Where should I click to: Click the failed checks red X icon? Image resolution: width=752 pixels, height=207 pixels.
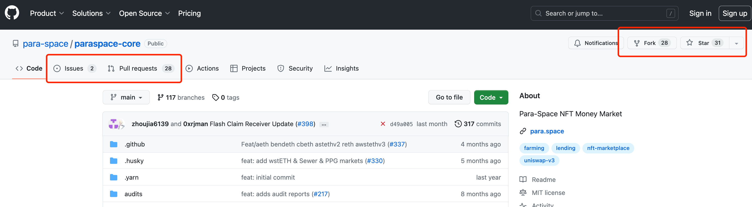tap(383, 124)
